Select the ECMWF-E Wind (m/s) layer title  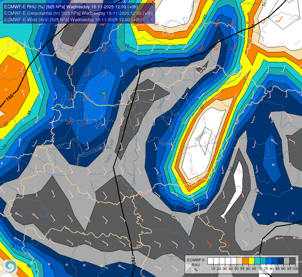click(x=73, y=20)
